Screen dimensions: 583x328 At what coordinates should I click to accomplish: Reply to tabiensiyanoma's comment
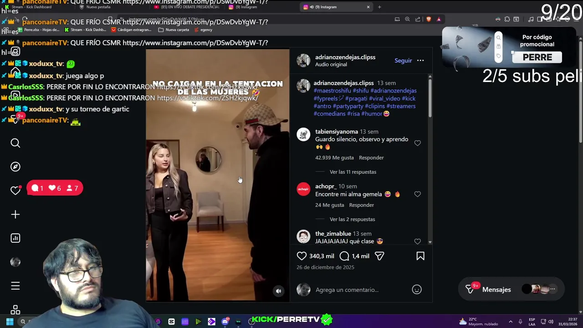[371, 158]
